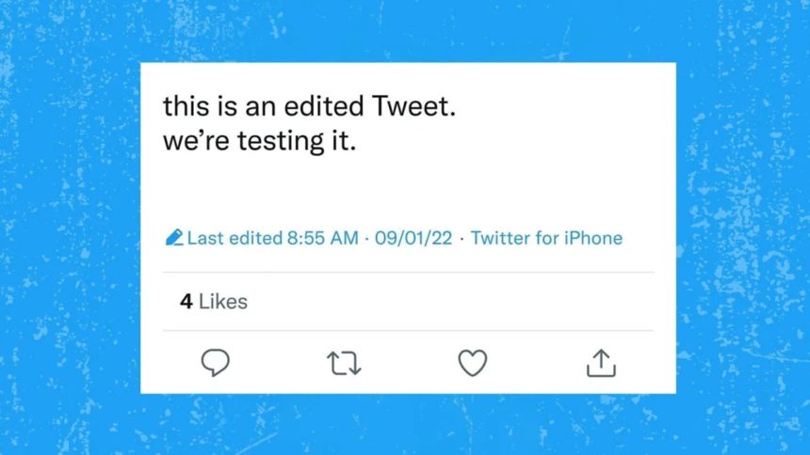This screenshot has width=810, height=455.
Task: Like the tweet with the heart icon
Action: [x=472, y=362]
